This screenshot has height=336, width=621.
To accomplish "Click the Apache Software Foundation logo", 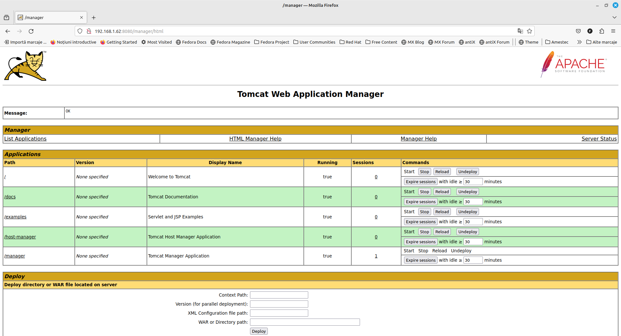I will tap(574, 64).
